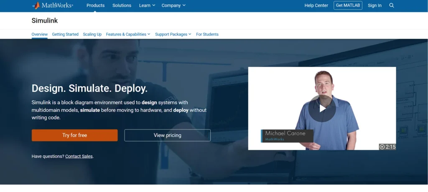This screenshot has width=428, height=192.
Task: Select the Overview tab
Action: (x=39, y=34)
